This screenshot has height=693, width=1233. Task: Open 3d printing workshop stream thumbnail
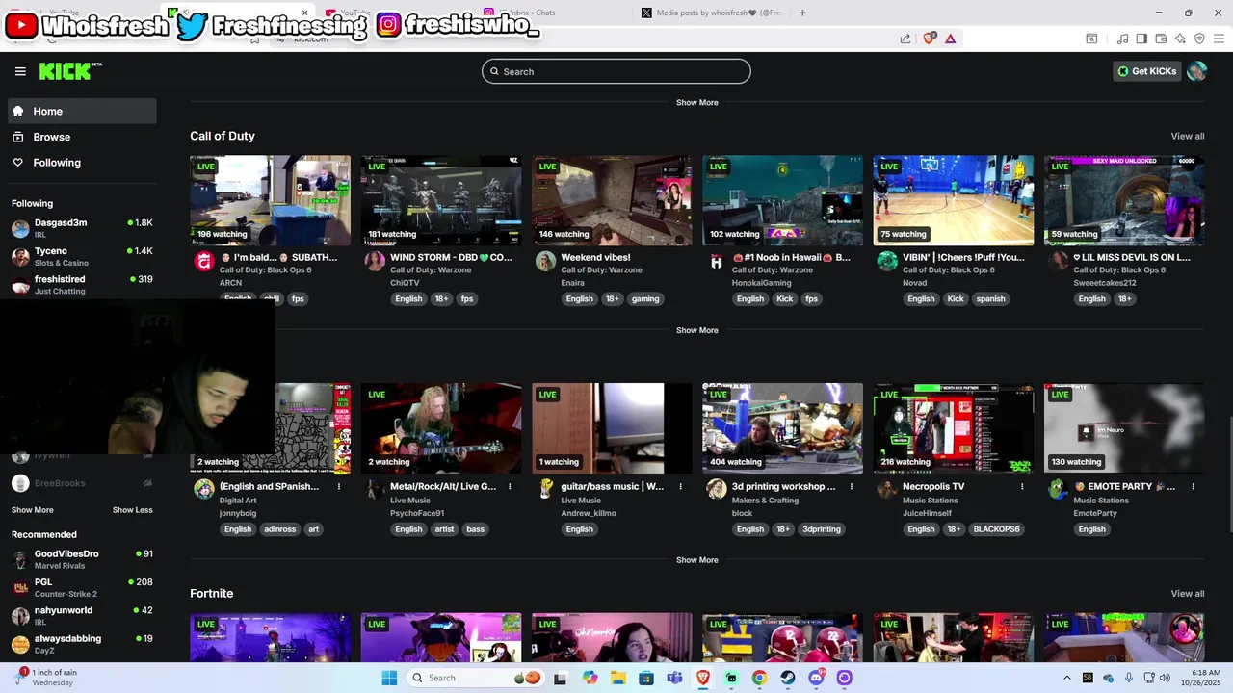click(x=782, y=428)
